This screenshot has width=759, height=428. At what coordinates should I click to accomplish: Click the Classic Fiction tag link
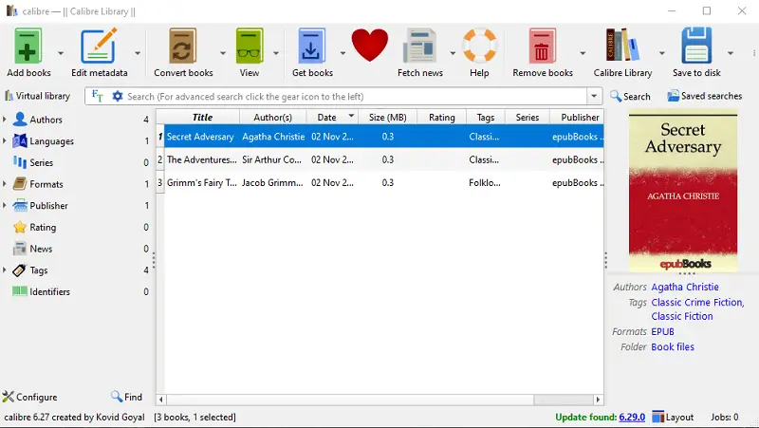(x=681, y=316)
